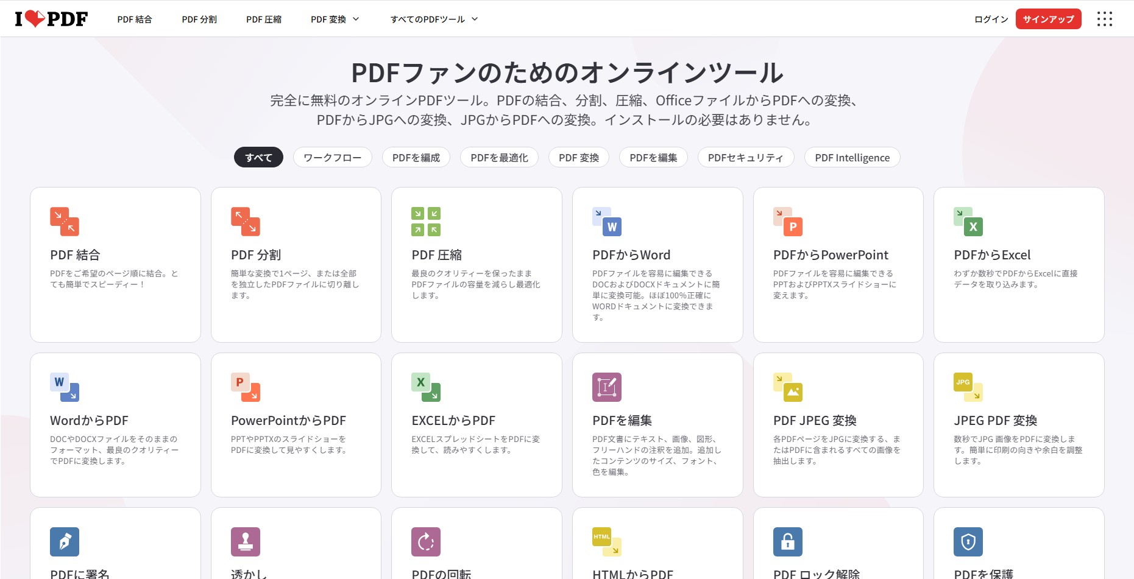Select the すべて filter tab
The height and width of the screenshot is (579, 1134).
pyautogui.click(x=258, y=157)
